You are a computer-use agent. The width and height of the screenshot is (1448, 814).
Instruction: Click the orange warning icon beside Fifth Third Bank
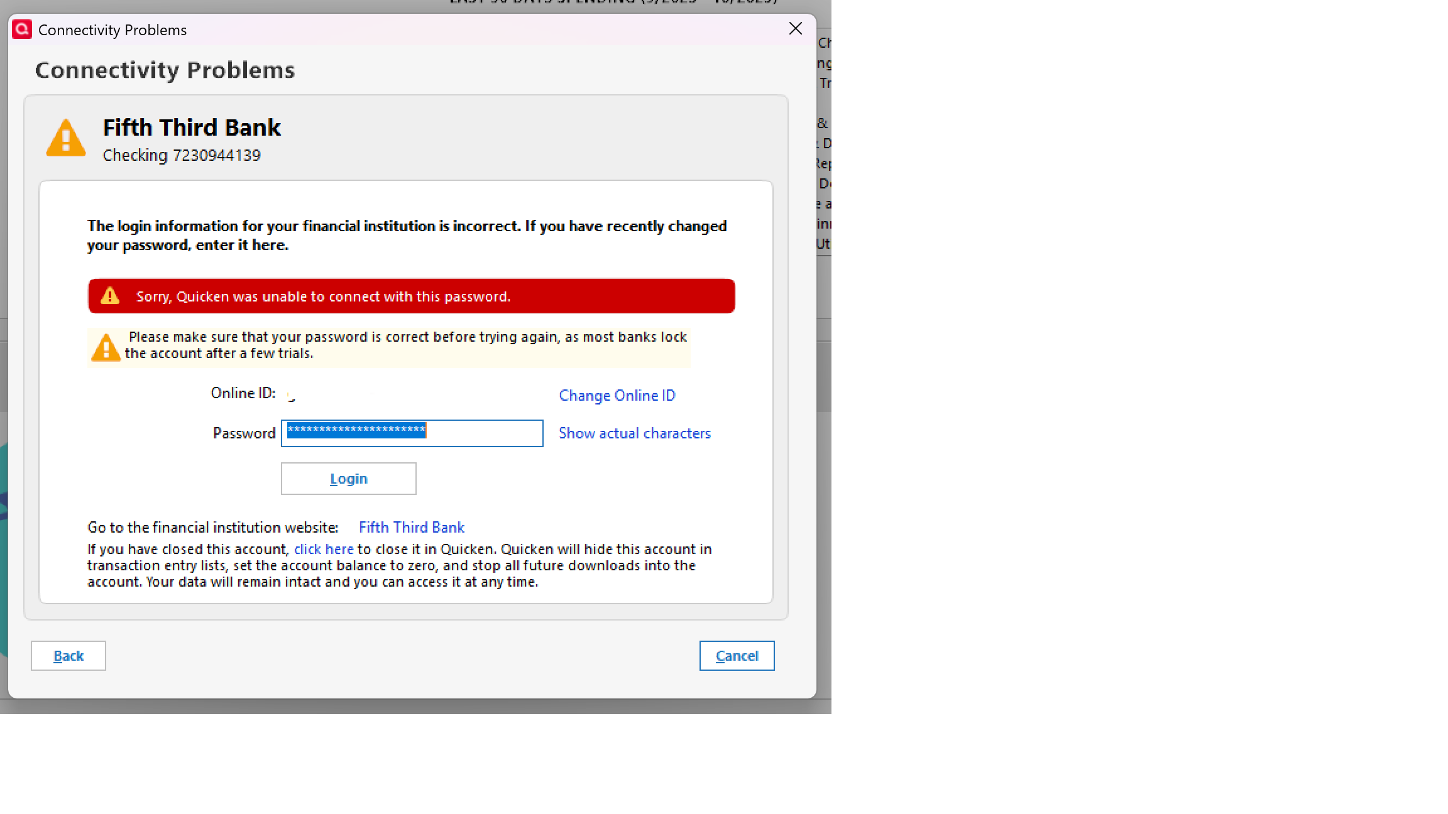point(66,138)
